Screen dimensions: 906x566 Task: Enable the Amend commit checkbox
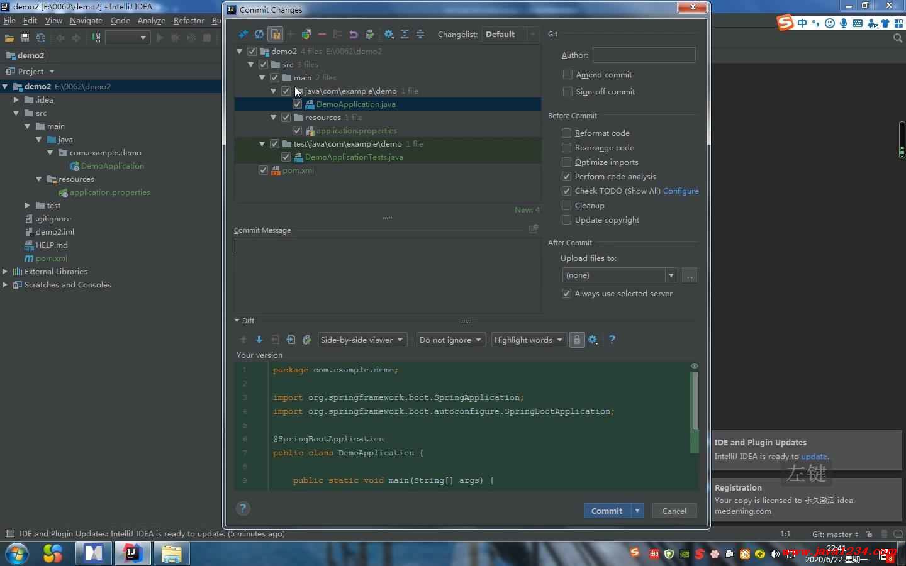click(x=568, y=74)
